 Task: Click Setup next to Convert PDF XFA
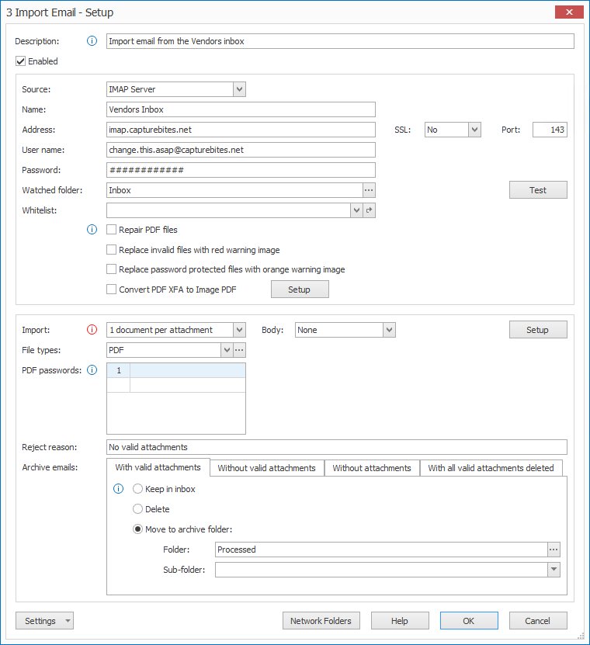point(300,290)
